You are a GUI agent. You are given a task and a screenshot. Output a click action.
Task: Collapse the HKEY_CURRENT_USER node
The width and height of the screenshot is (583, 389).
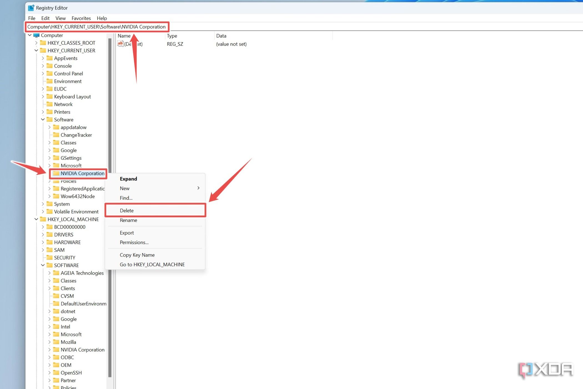(x=36, y=50)
